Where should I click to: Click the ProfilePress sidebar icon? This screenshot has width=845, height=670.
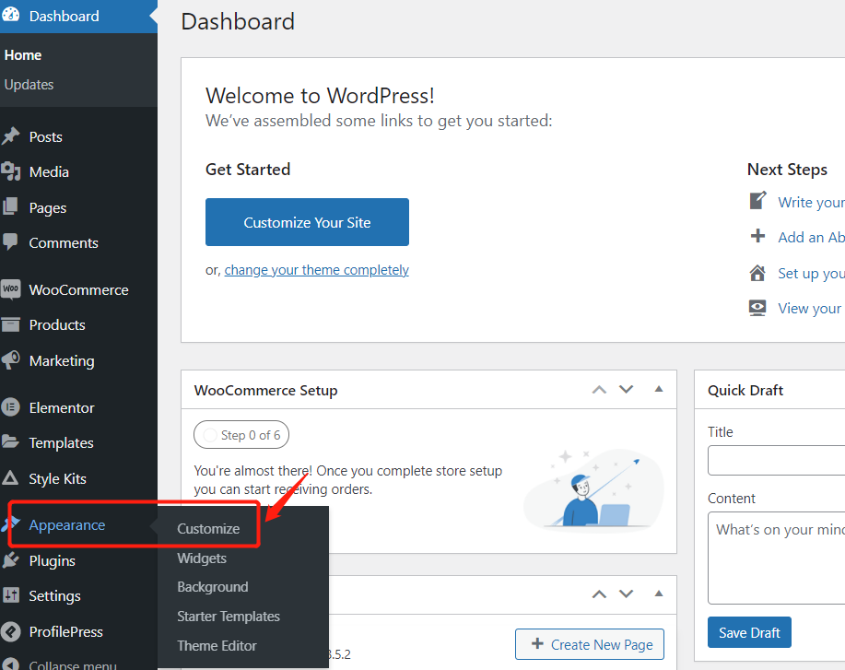[x=11, y=631]
